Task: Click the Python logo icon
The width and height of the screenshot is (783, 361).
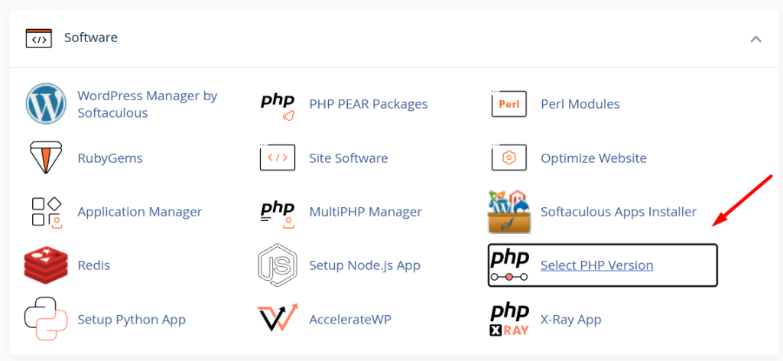Action: click(45, 319)
